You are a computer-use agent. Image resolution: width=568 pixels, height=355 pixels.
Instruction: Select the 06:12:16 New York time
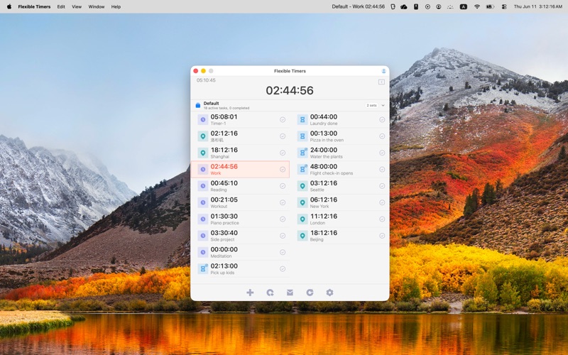pyautogui.click(x=324, y=200)
